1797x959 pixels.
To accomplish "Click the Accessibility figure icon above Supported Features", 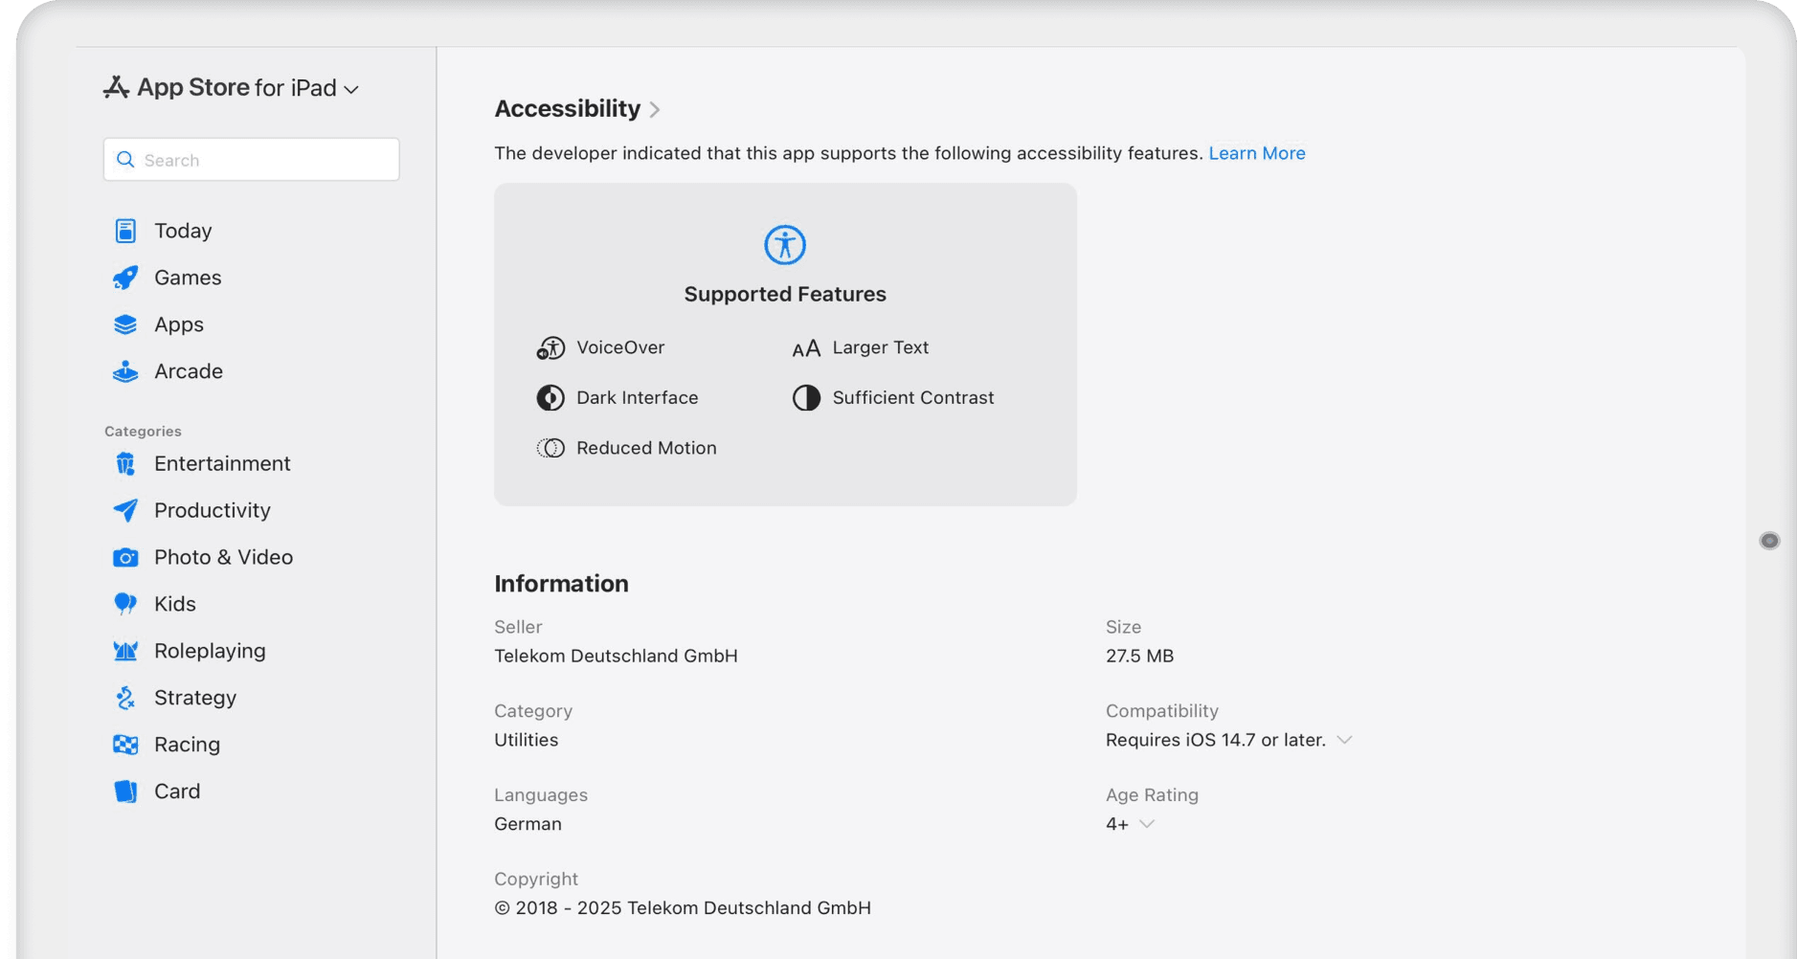I will pyautogui.click(x=785, y=244).
